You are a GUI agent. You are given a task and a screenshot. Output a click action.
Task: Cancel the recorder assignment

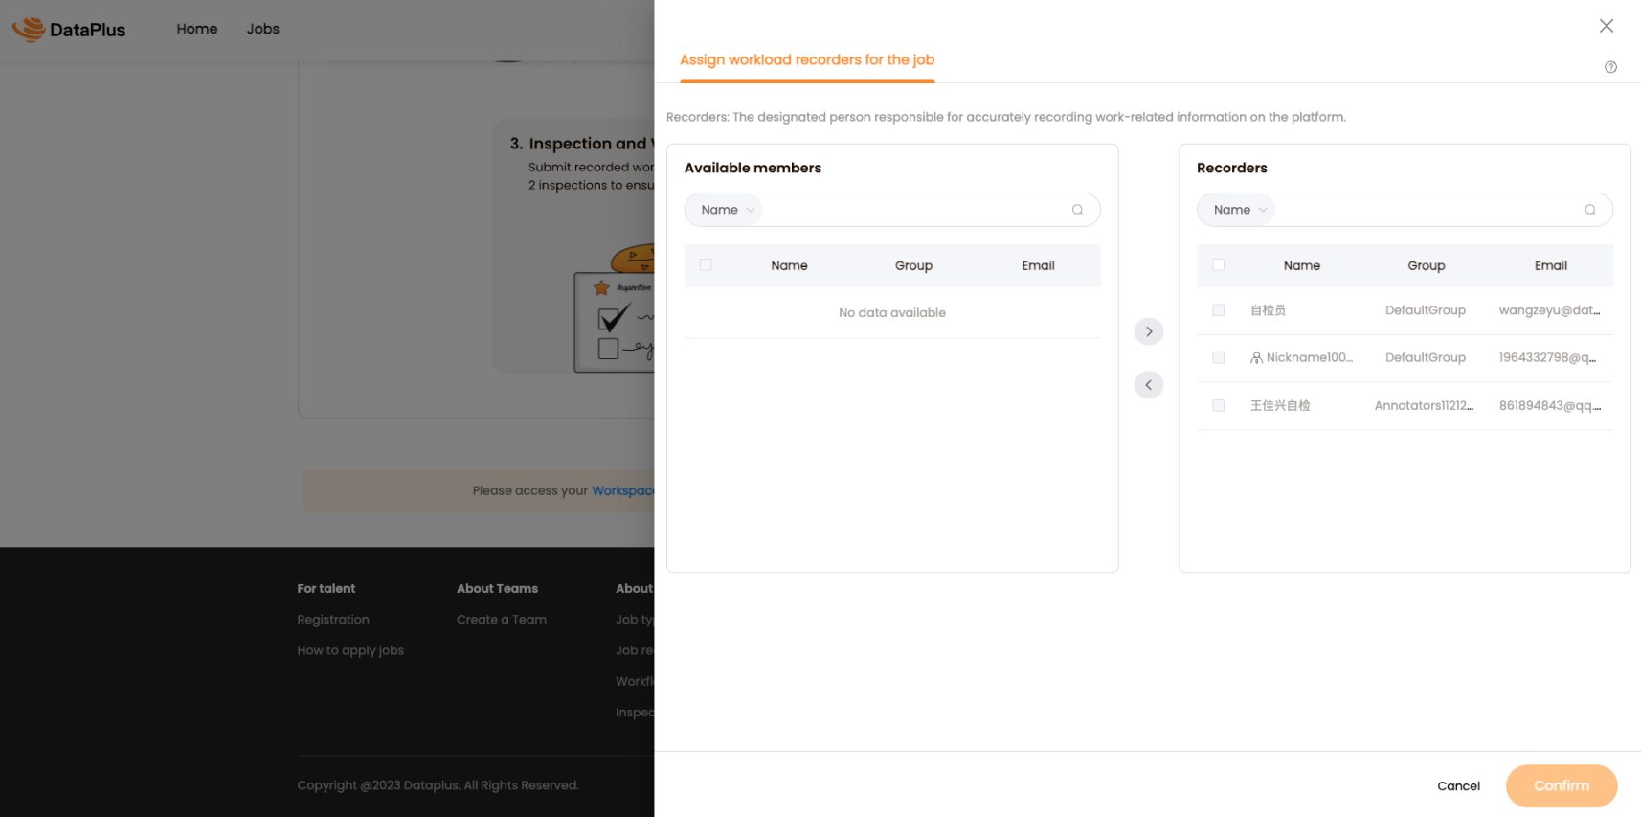1458,786
